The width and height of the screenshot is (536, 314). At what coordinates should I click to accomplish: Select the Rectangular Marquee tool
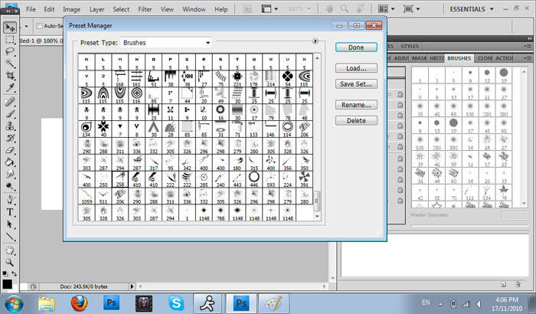pyautogui.click(x=10, y=39)
